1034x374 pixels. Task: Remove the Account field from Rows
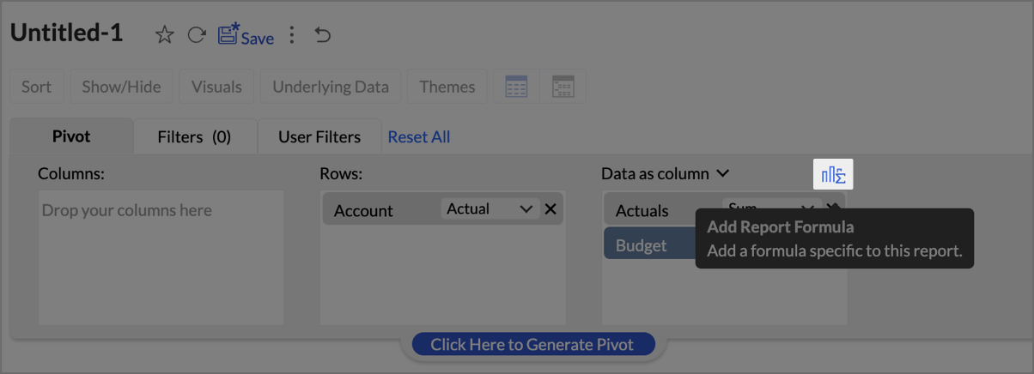pos(550,209)
